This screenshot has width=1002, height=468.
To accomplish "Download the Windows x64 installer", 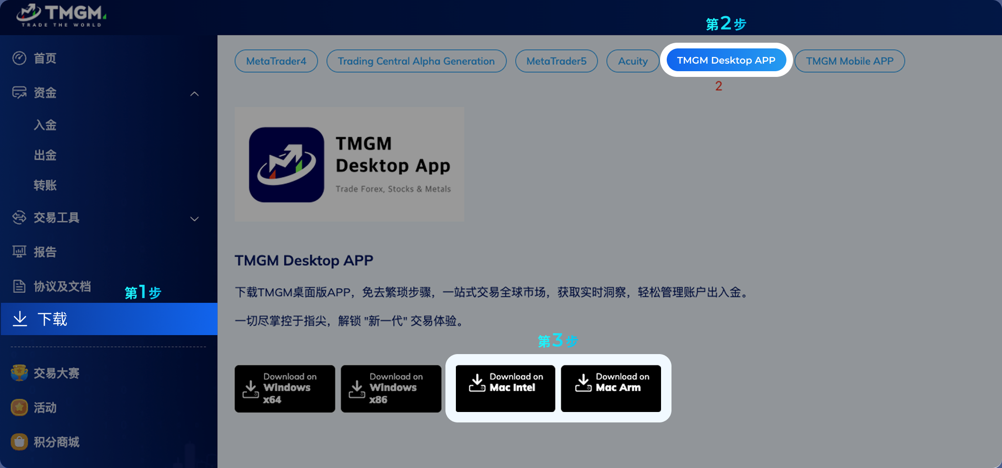I will (284, 388).
